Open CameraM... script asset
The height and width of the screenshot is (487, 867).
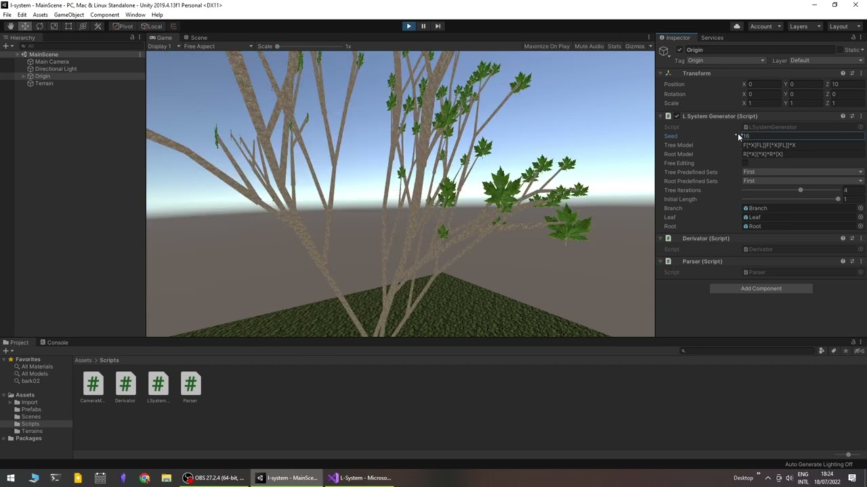point(93,388)
